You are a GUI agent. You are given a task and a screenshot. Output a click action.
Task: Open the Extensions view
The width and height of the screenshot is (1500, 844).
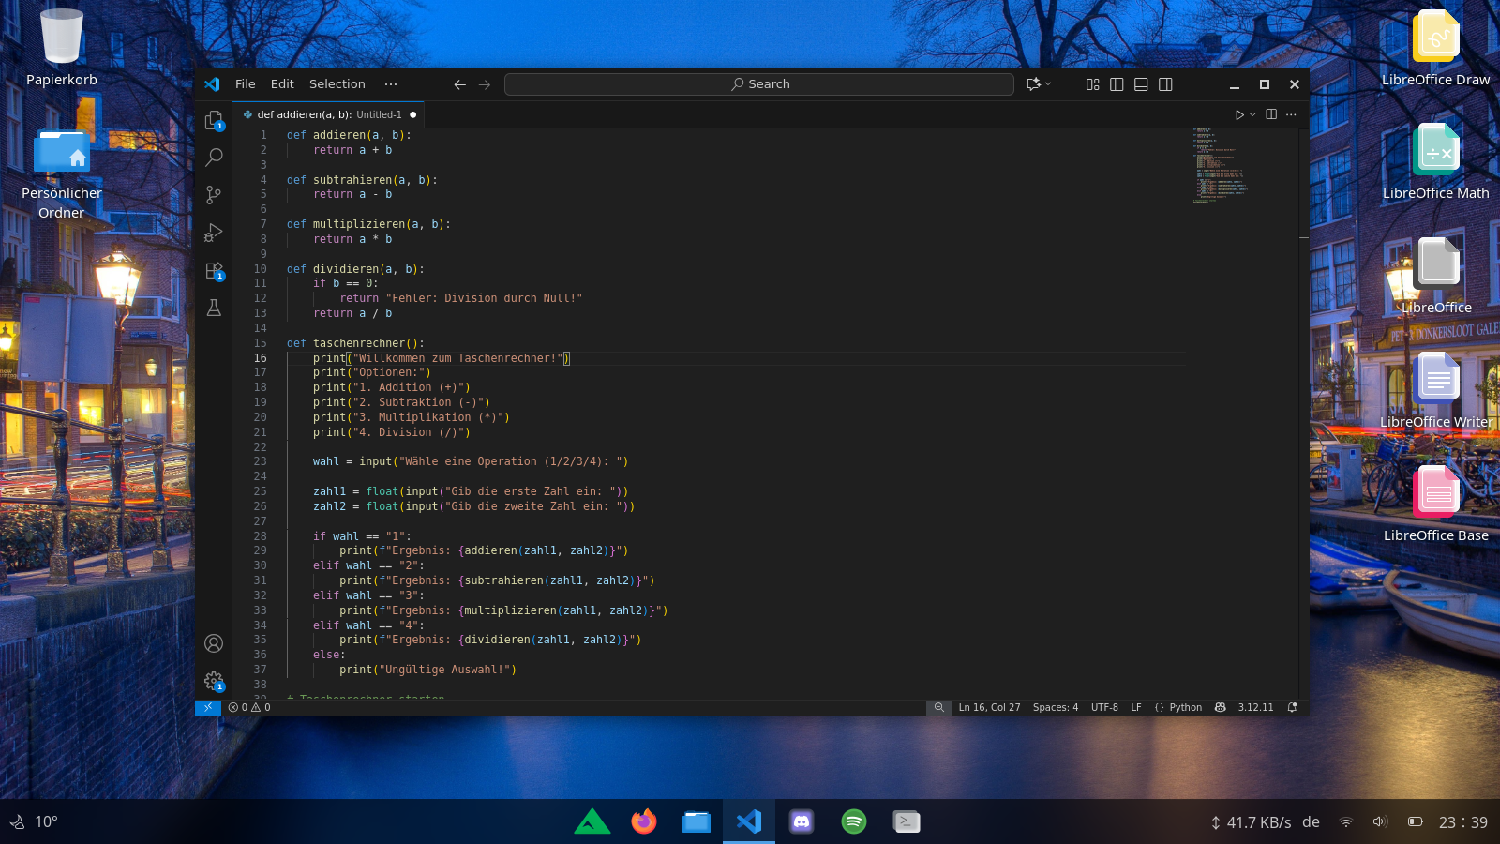[x=214, y=270]
